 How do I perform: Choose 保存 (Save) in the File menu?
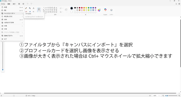(12, 20)
